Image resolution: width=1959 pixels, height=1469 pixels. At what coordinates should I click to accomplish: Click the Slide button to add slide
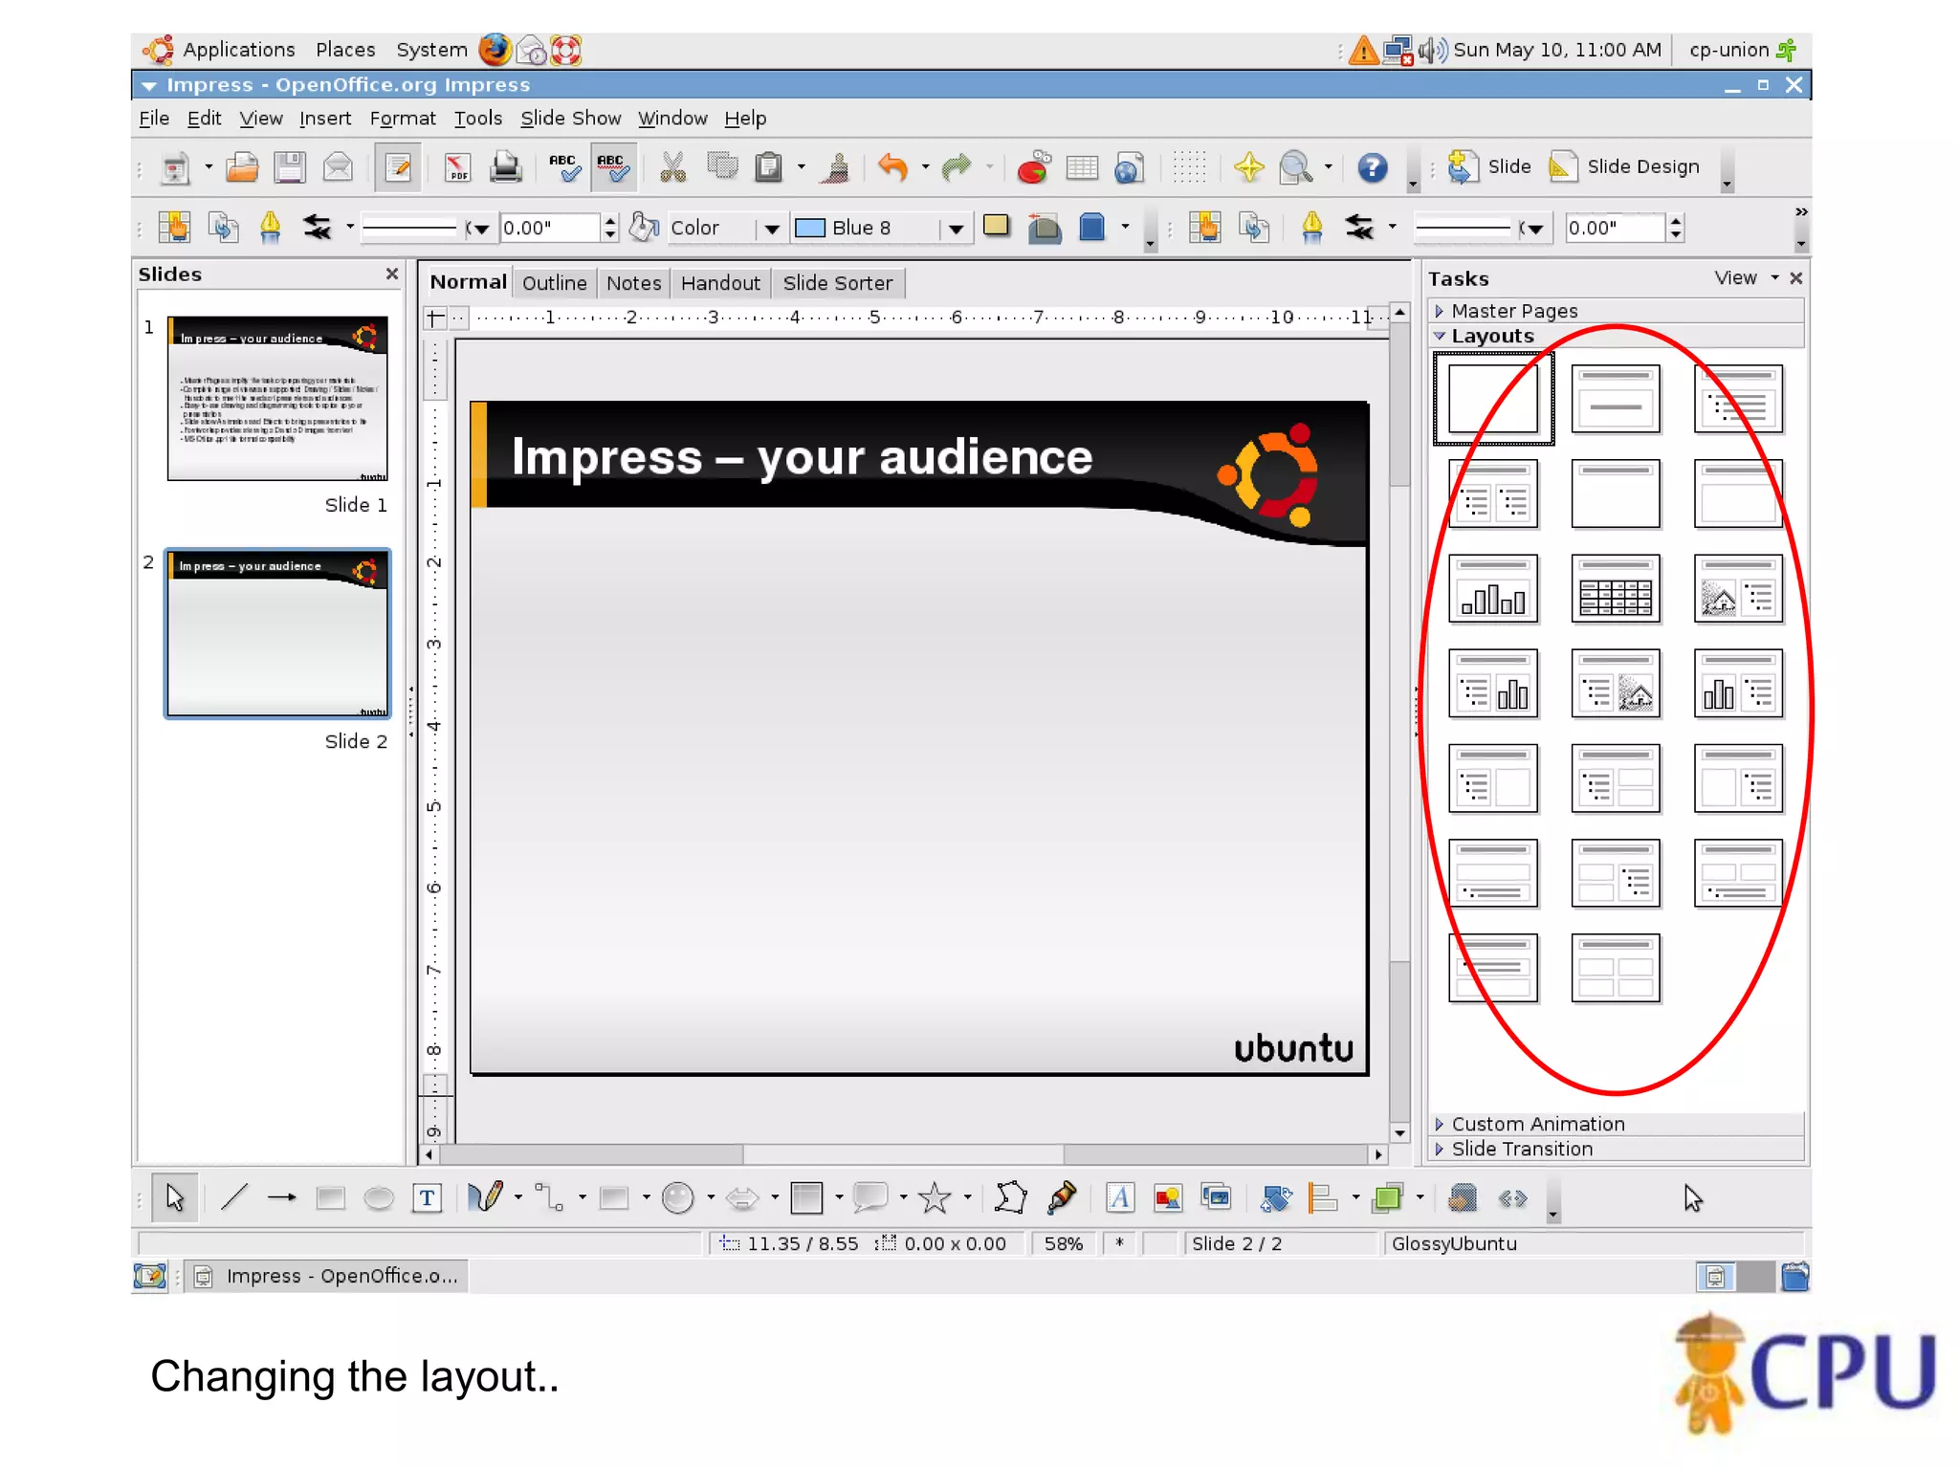[x=1488, y=167]
